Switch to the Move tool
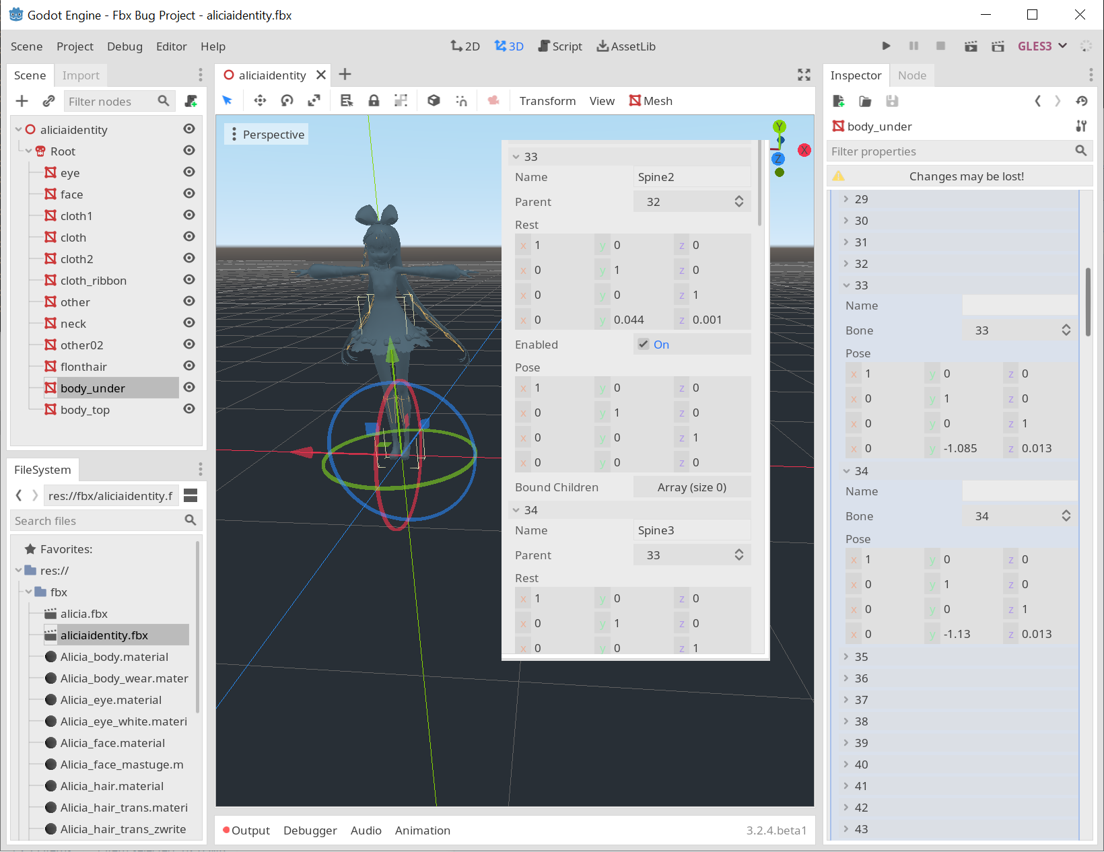Viewport: 1104px width, 852px height. click(259, 100)
